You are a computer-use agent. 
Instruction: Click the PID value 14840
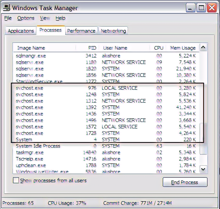point(90,152)
